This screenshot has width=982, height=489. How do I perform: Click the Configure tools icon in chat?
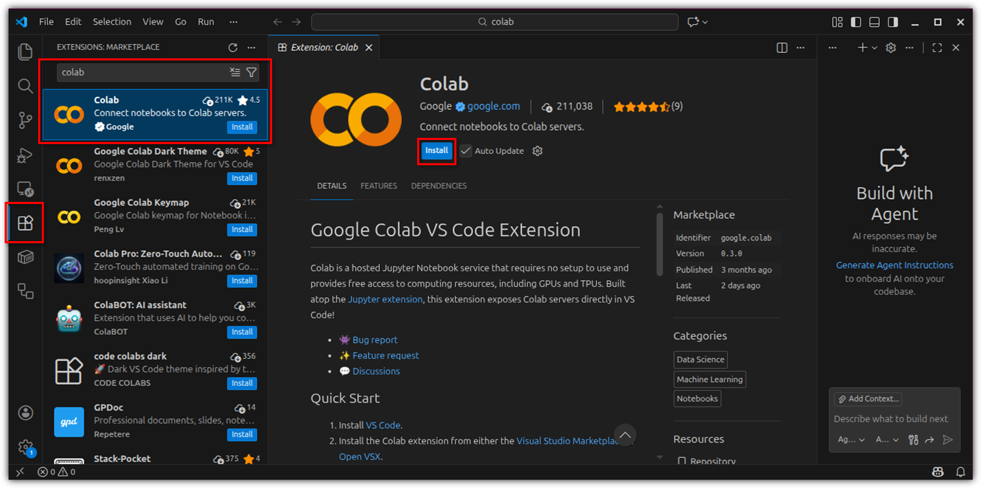913,439
